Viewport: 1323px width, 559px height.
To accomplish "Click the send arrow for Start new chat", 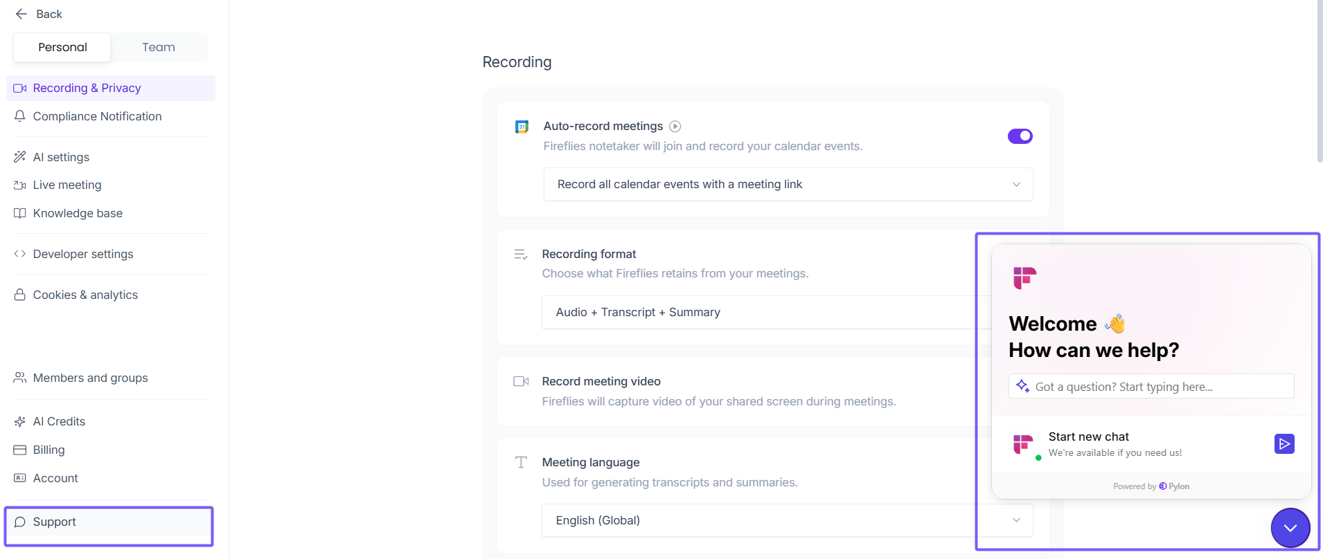I will [1284, 443].
